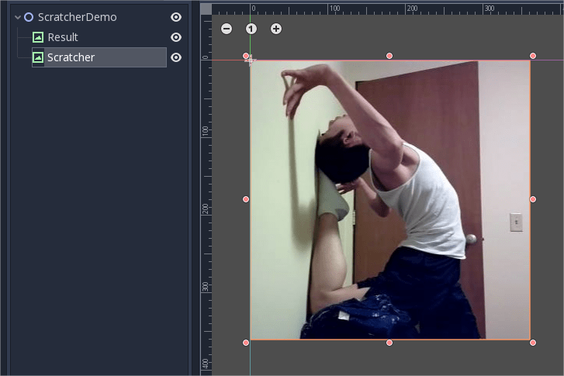The width and height of the screenshot is (564, 376).
Task: Click the top-right selection resize handle
Action: (x=533, y=56)
